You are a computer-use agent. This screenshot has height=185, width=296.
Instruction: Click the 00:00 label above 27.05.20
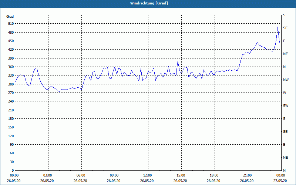281,175
